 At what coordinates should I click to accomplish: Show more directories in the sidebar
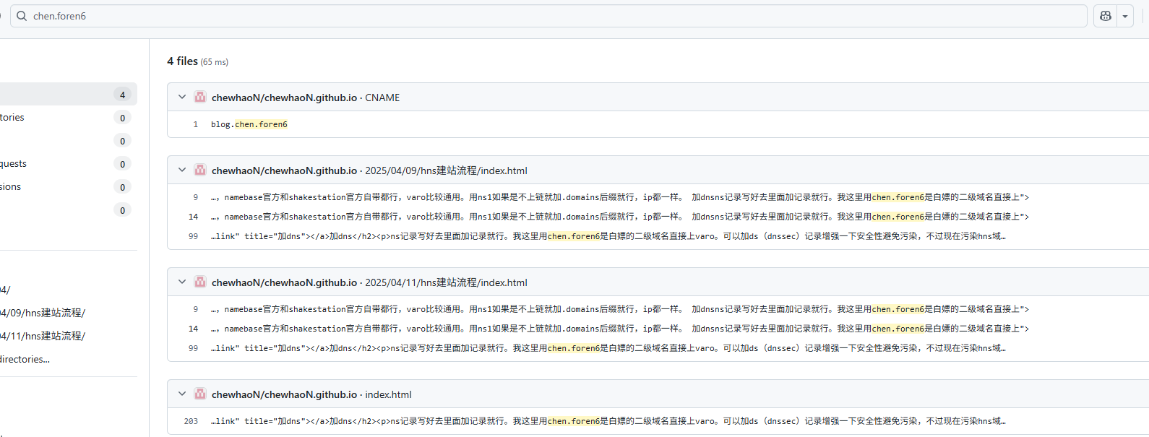point(25,359)
